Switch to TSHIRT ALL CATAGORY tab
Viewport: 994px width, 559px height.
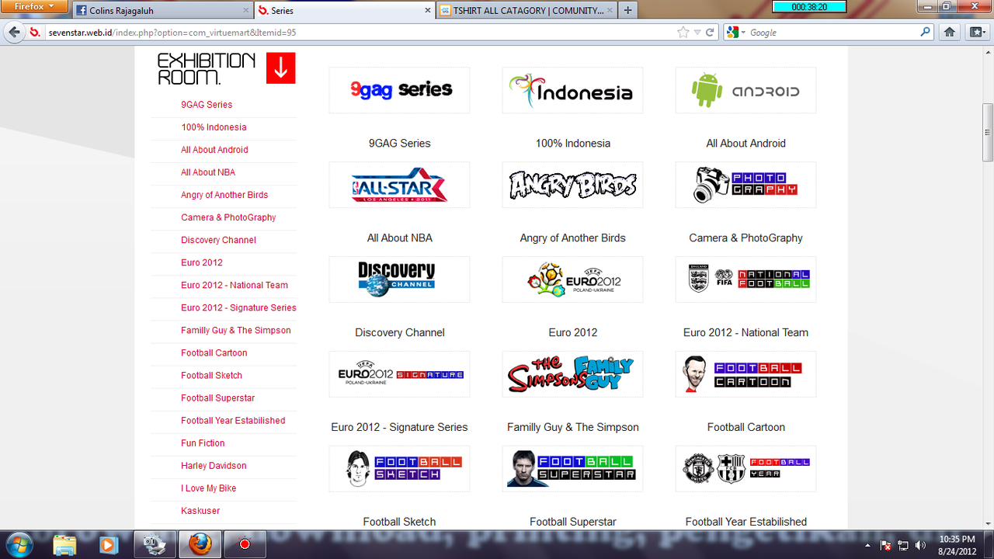coord(526,10)
